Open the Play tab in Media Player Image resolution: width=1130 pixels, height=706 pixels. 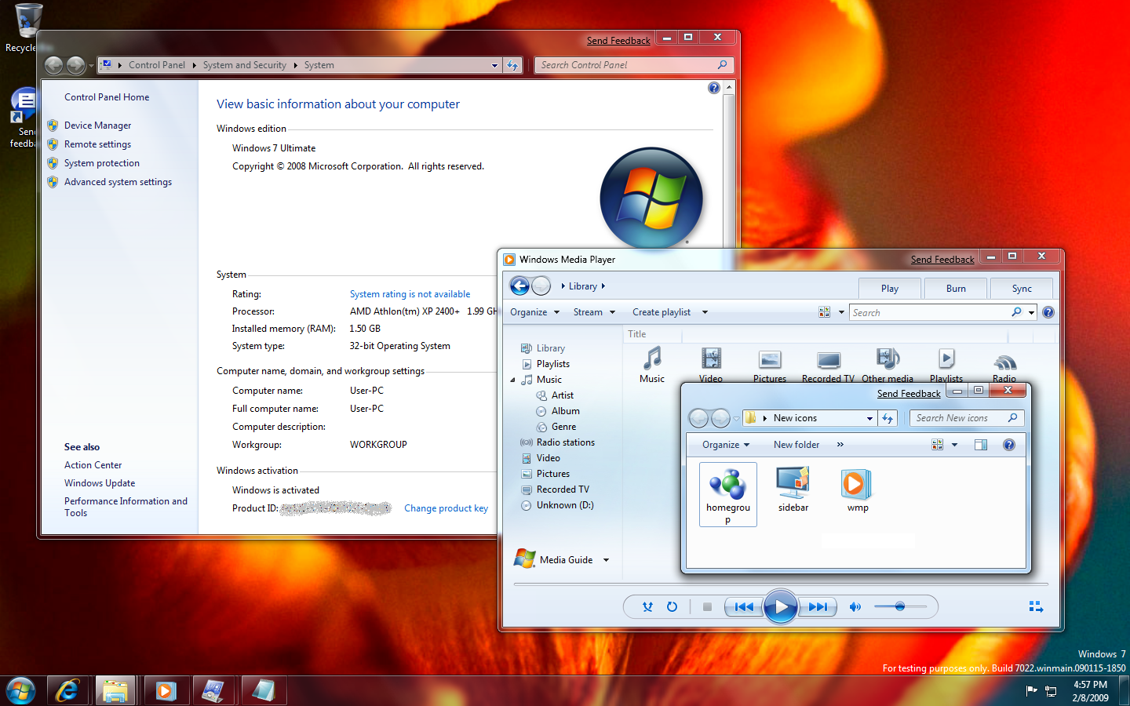point(890,289)
